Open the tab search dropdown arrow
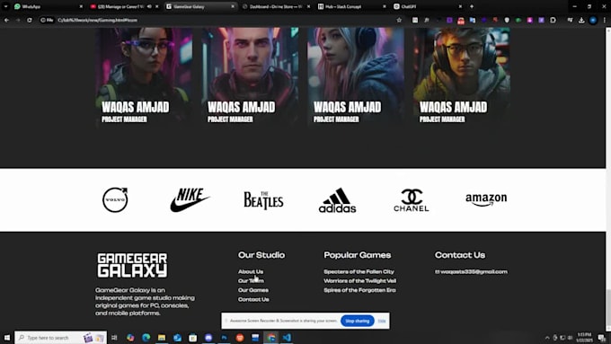Screen dimensions: 611x344 pos(5,6)
